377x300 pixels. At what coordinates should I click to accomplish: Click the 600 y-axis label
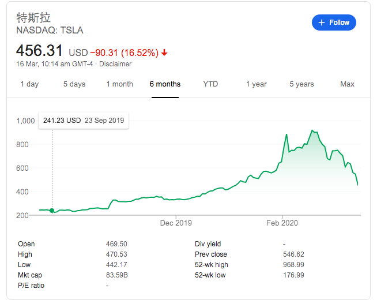tap(22, 168)
